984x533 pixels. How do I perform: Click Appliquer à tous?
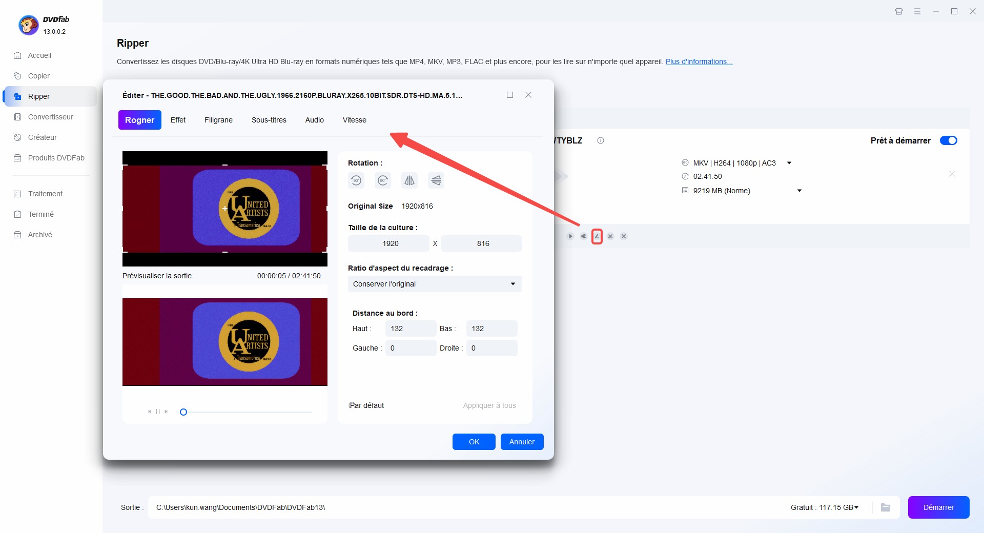click(489, 405)
